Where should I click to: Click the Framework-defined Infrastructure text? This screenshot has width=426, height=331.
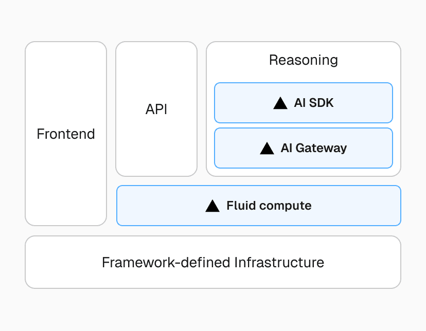pos(213,262)
